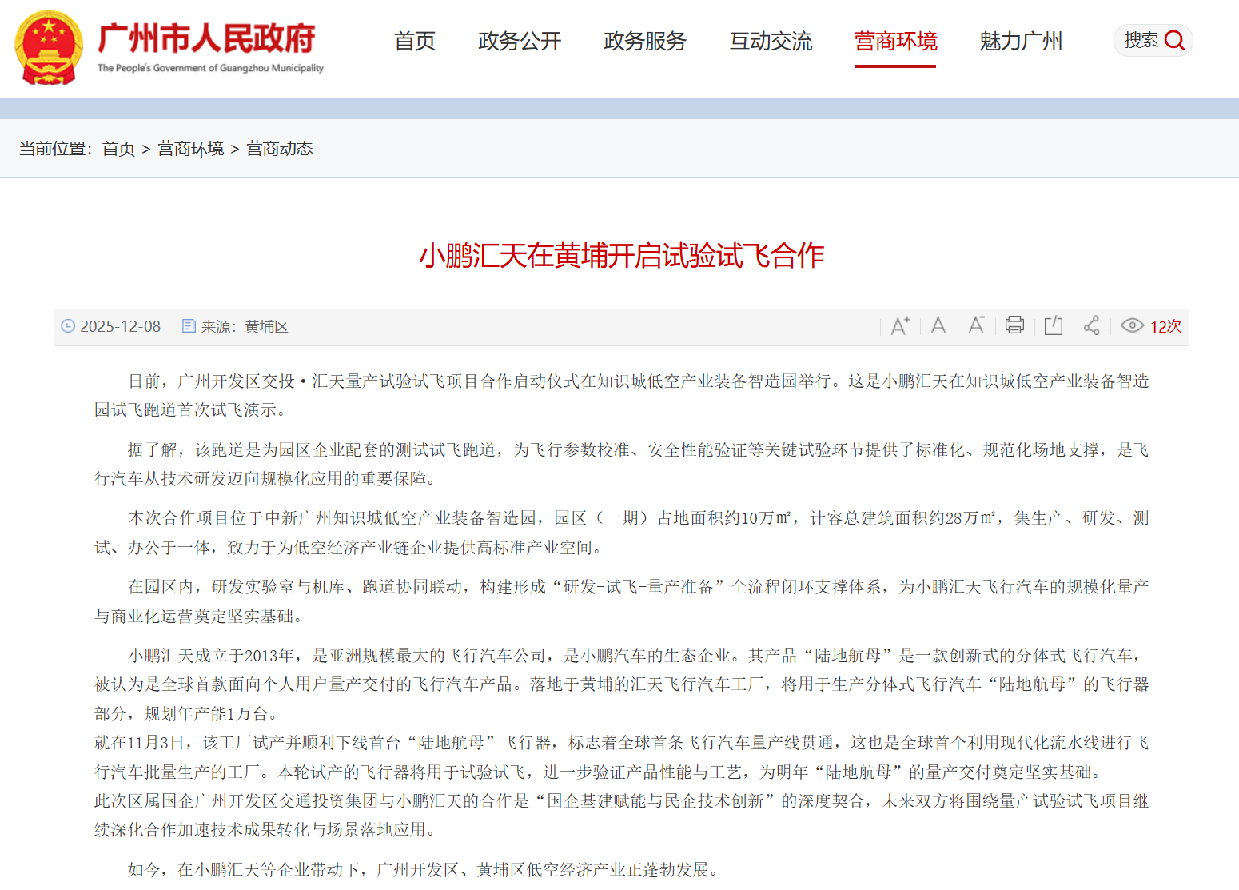Viewport: 1239px width, 890px height.
Task: Go to 首页 in the top navigation
Action: [x=415, y=41]
